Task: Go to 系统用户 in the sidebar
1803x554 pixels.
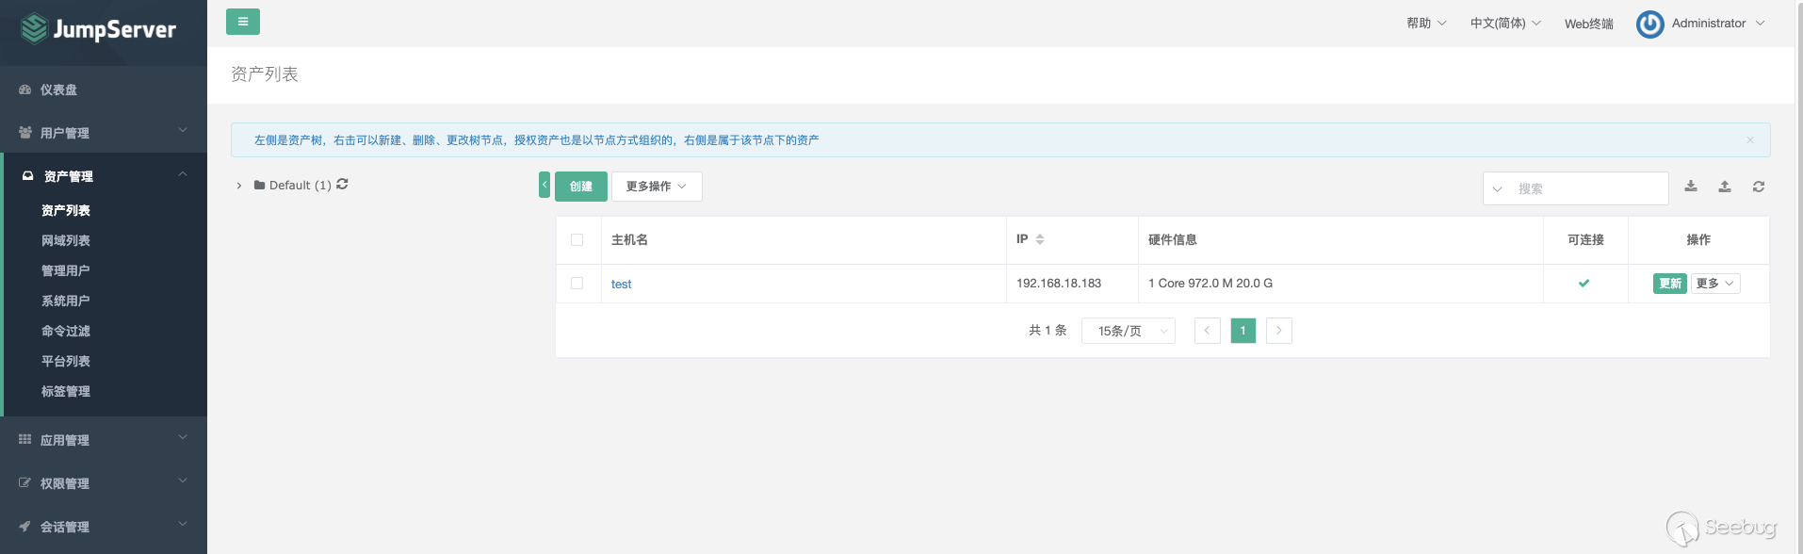Action: 66,301
